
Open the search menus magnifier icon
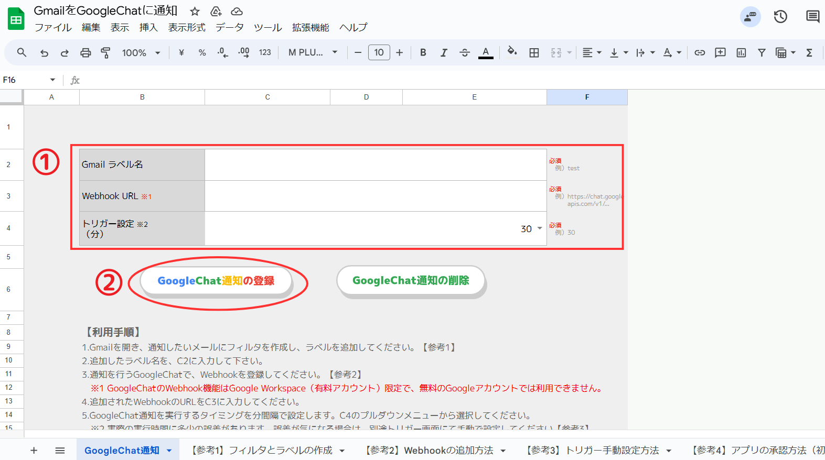click(22, 52)
